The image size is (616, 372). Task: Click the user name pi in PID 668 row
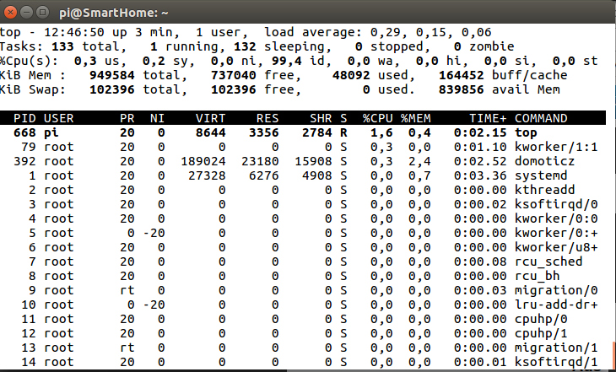tap(51, 132)
